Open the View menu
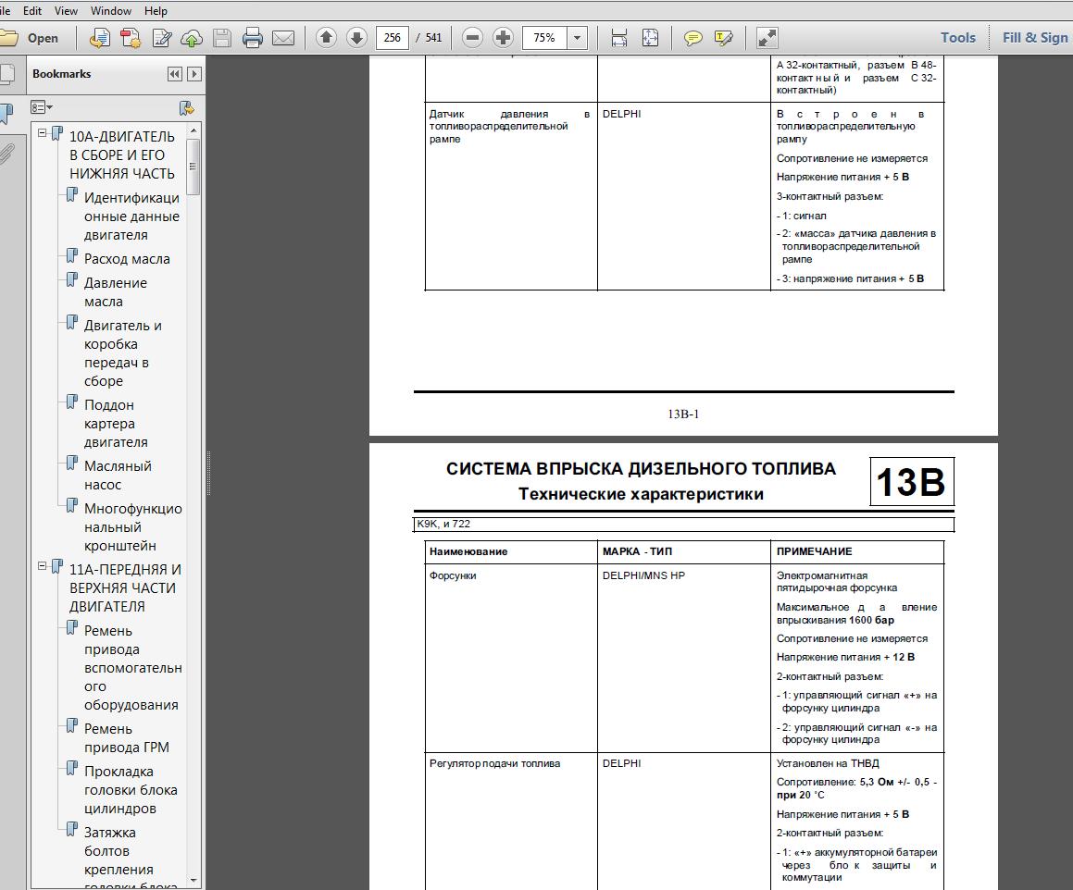1073x890 pixels. (66, 11)
